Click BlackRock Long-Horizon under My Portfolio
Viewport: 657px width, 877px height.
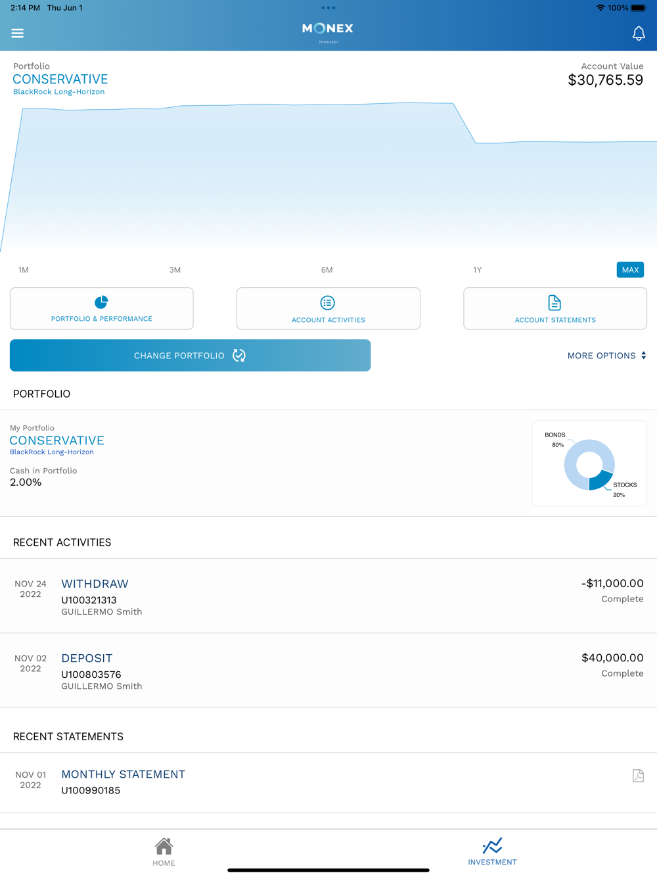51,452
